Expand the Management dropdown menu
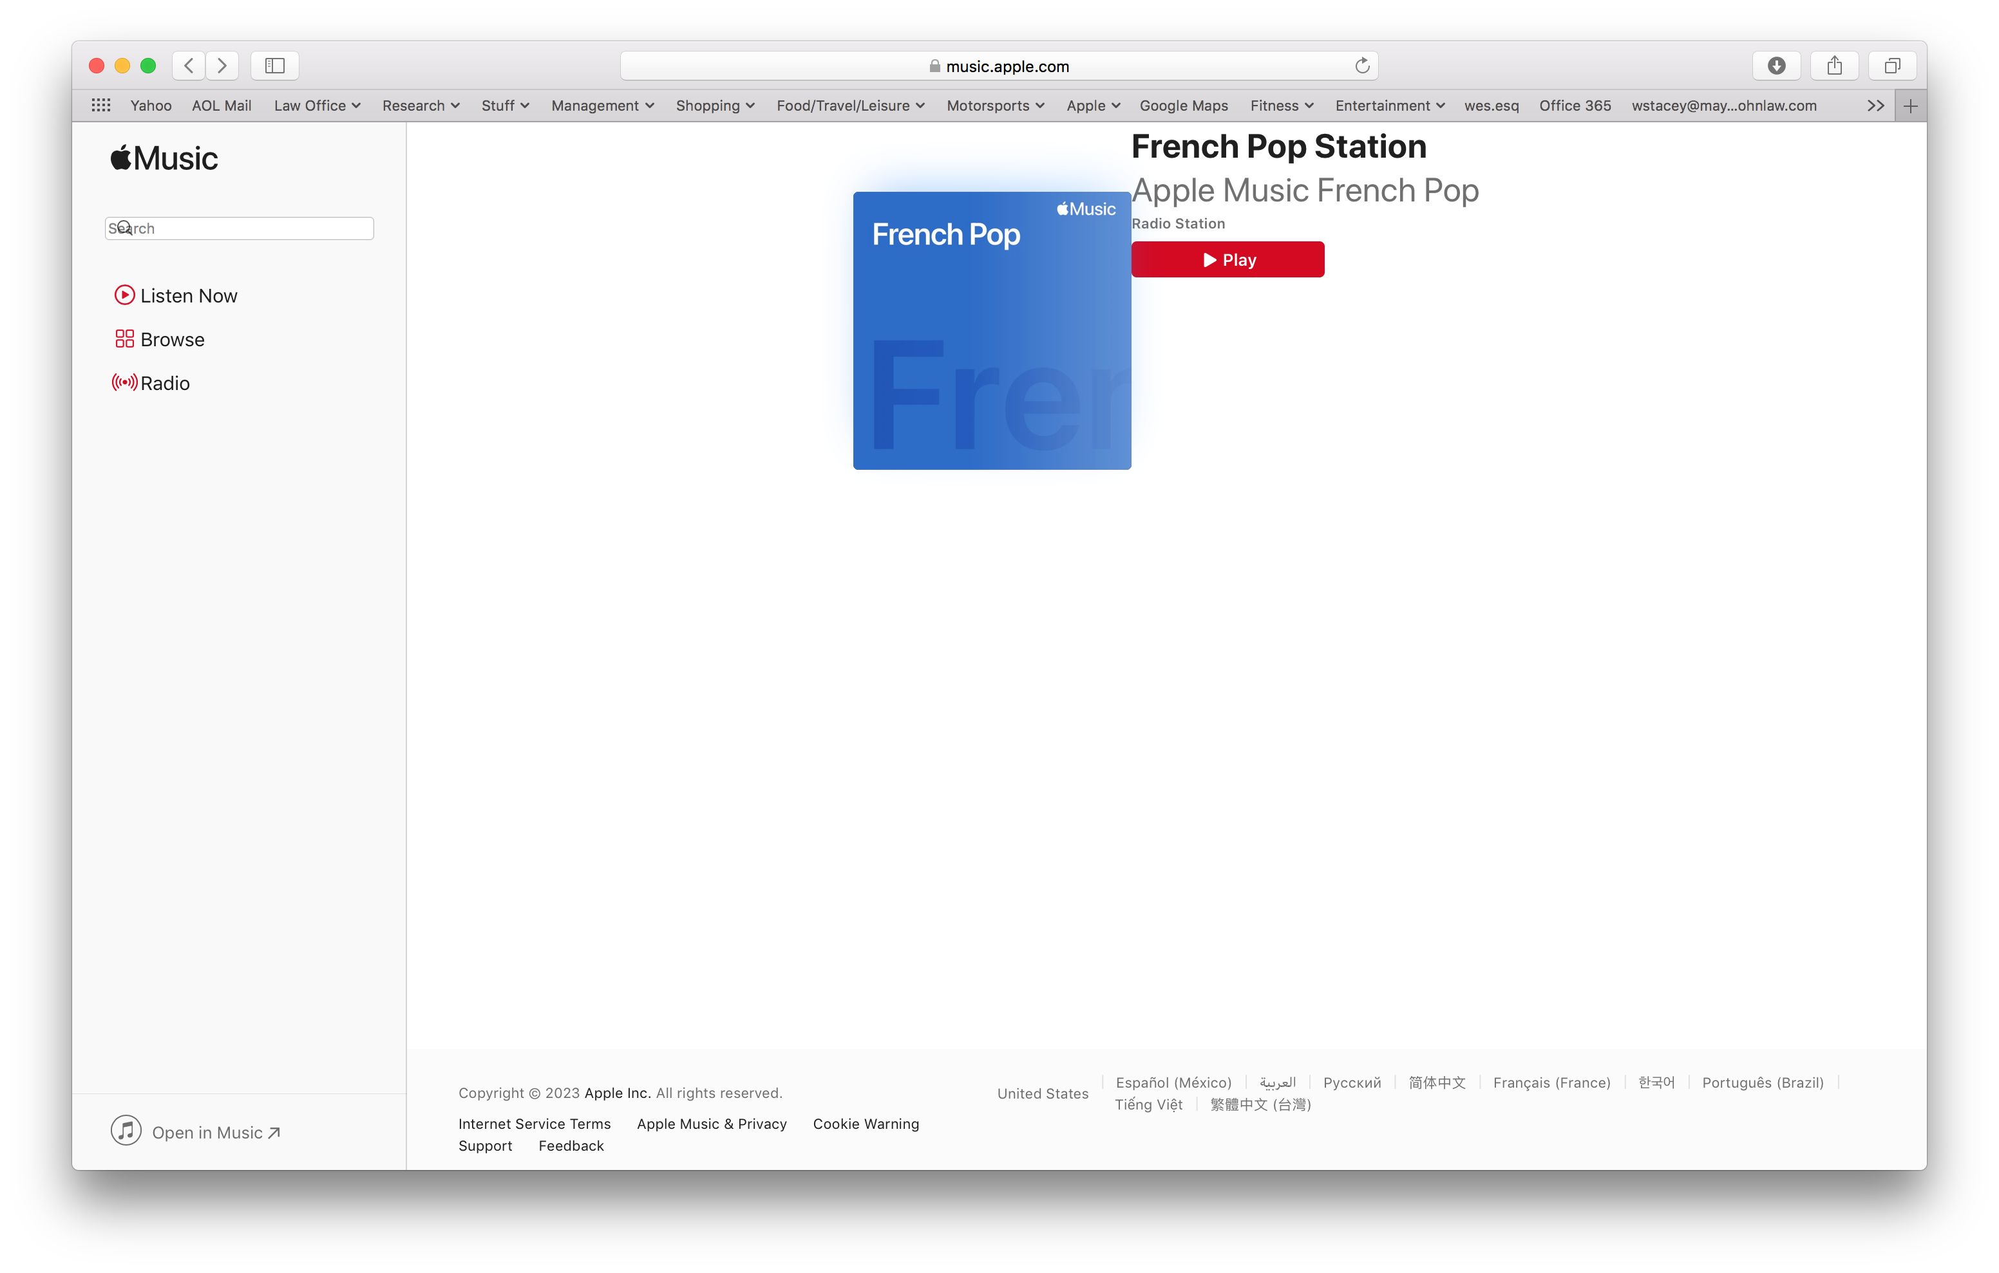 point(600,104)
